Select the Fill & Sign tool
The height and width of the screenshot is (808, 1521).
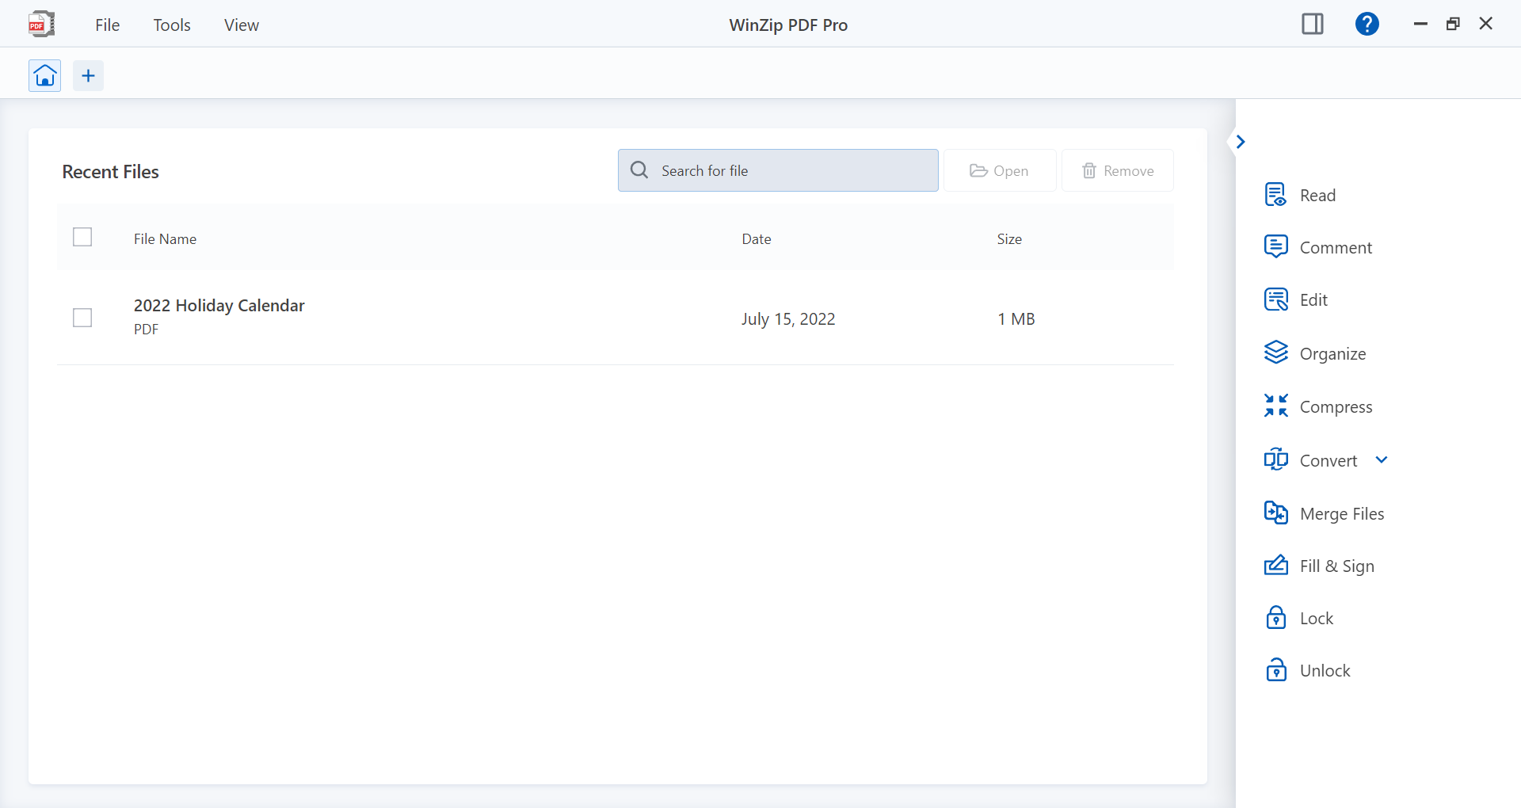point(1336,566)
